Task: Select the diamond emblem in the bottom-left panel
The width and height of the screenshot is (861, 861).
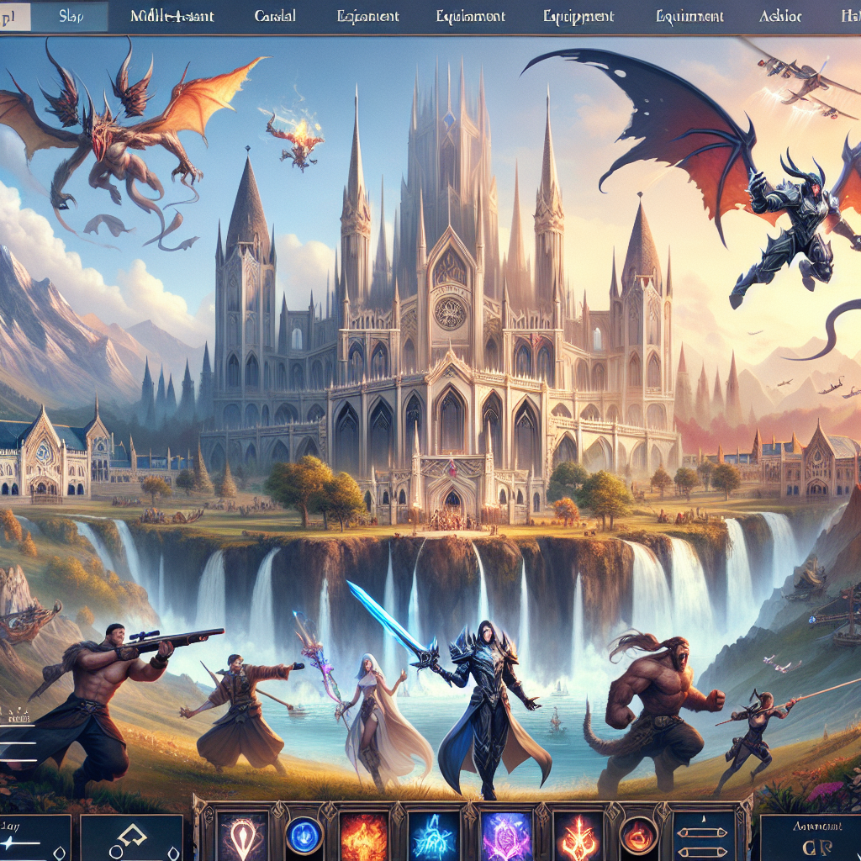Action: pos(132,833)
